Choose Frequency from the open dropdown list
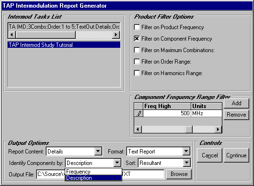The image size is (254, 186). 93,172
